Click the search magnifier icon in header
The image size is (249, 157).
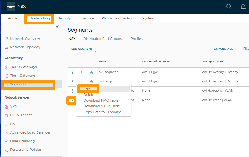pos(229,7)
